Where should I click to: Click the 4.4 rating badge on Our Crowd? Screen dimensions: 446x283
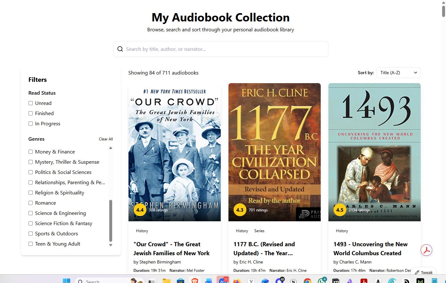140,210
